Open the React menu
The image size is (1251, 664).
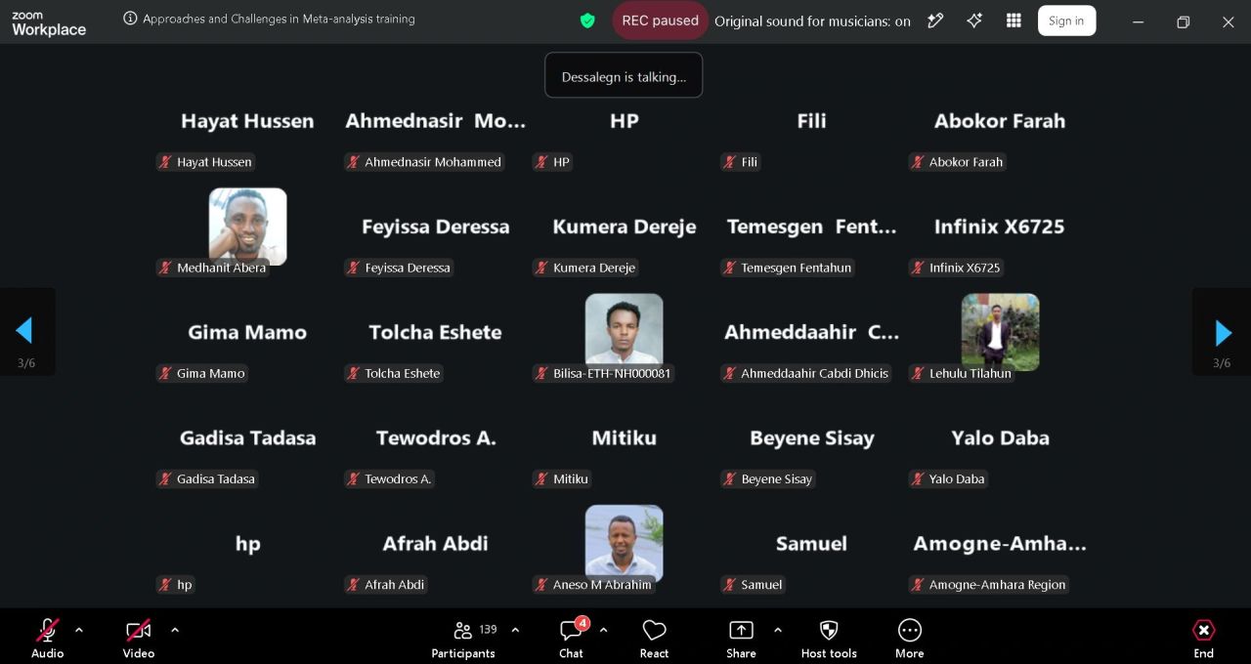(x=654, y=639)
